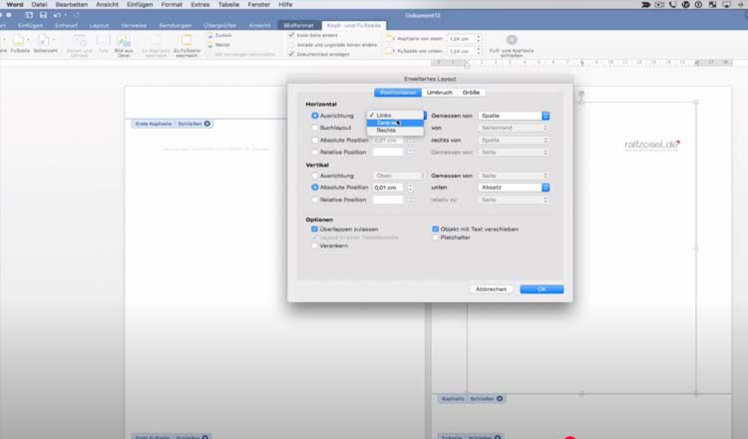
Task: Toggle Gerade und ungerade Seiten anders checkbox
Action: point(291,45)
